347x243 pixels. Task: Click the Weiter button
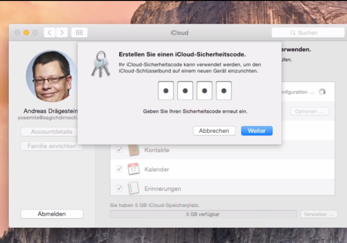(257, 131)
